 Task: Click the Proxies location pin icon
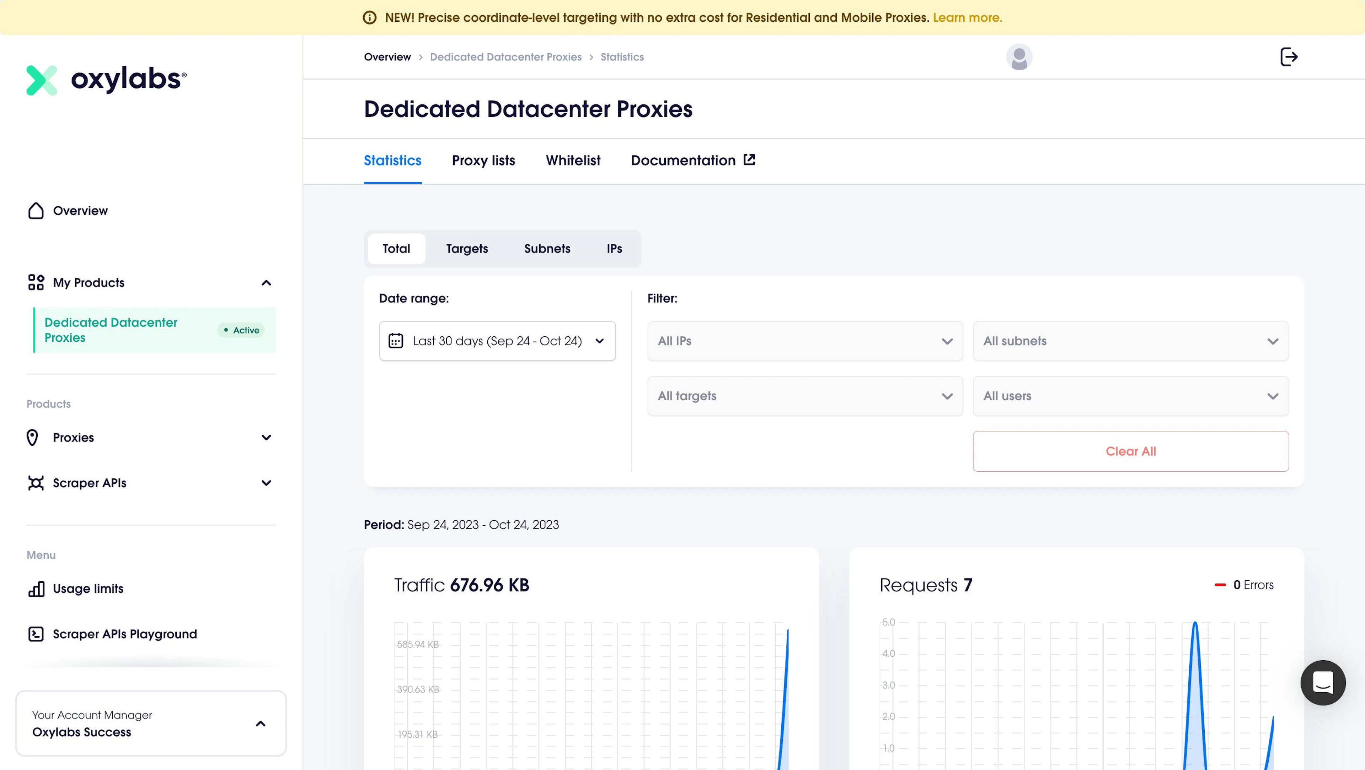[32, 438]
